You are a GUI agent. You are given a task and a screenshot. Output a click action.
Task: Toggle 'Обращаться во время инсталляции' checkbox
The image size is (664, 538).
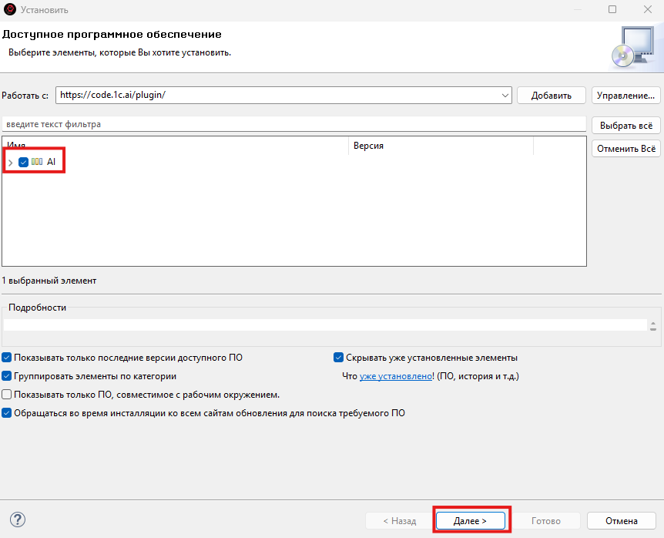coord(6,413)
